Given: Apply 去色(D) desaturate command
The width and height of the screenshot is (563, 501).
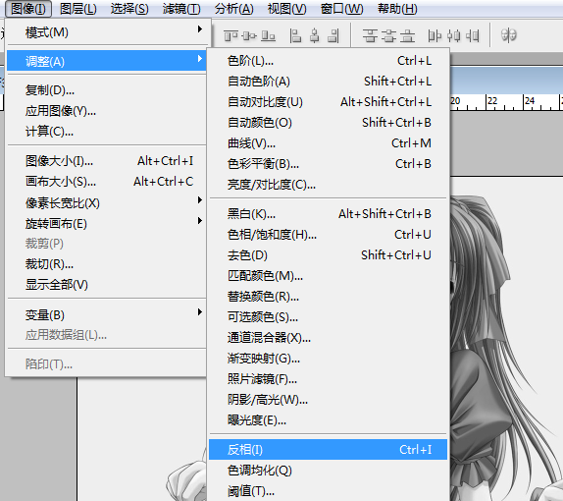Looking at the screenshot, I should [x=329, y=255].
